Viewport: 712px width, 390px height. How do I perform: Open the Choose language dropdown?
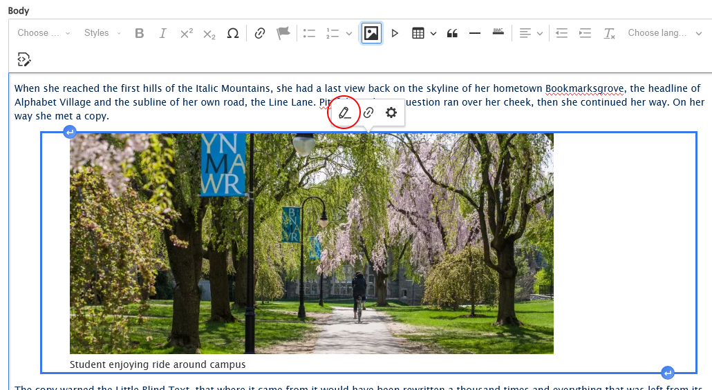pyautogui.click(x=665, y=33)
